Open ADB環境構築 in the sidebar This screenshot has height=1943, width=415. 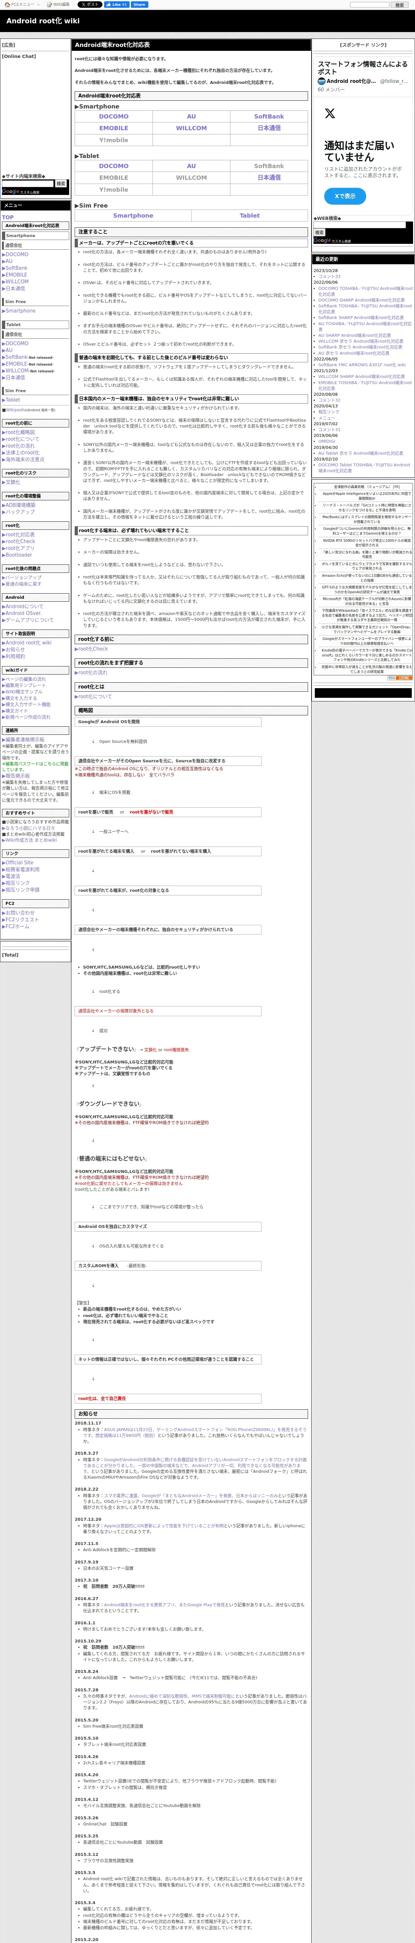coord(18,506)
